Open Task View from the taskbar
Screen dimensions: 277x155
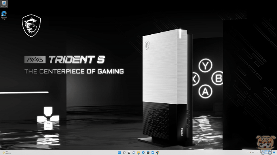pyautogui.click(x=129, y=153)
